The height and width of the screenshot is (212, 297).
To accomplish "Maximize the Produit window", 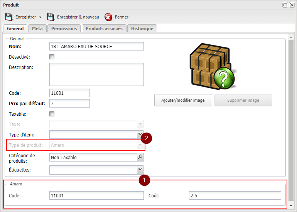I will pos(285,5).
